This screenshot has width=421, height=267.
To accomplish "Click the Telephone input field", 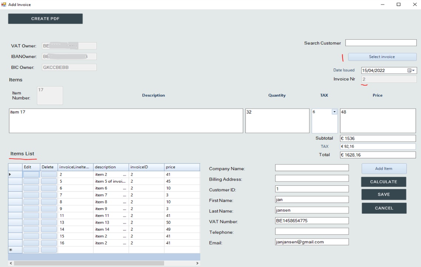I will click(312, 231).
